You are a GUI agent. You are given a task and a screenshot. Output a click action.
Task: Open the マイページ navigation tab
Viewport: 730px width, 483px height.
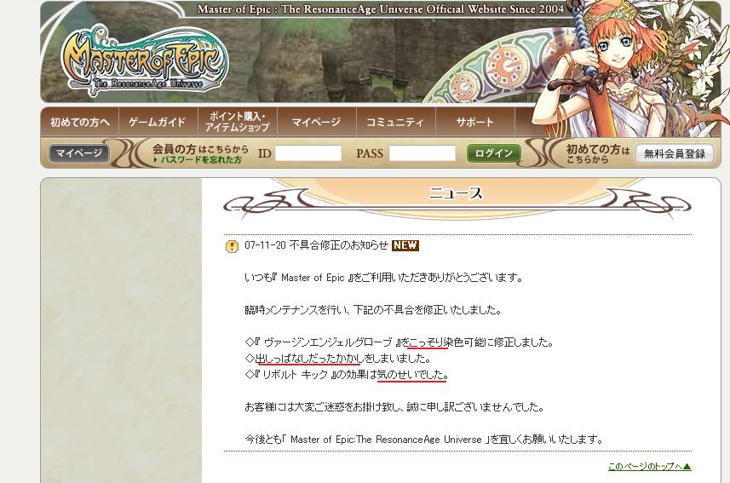click(x=317, y=122)
